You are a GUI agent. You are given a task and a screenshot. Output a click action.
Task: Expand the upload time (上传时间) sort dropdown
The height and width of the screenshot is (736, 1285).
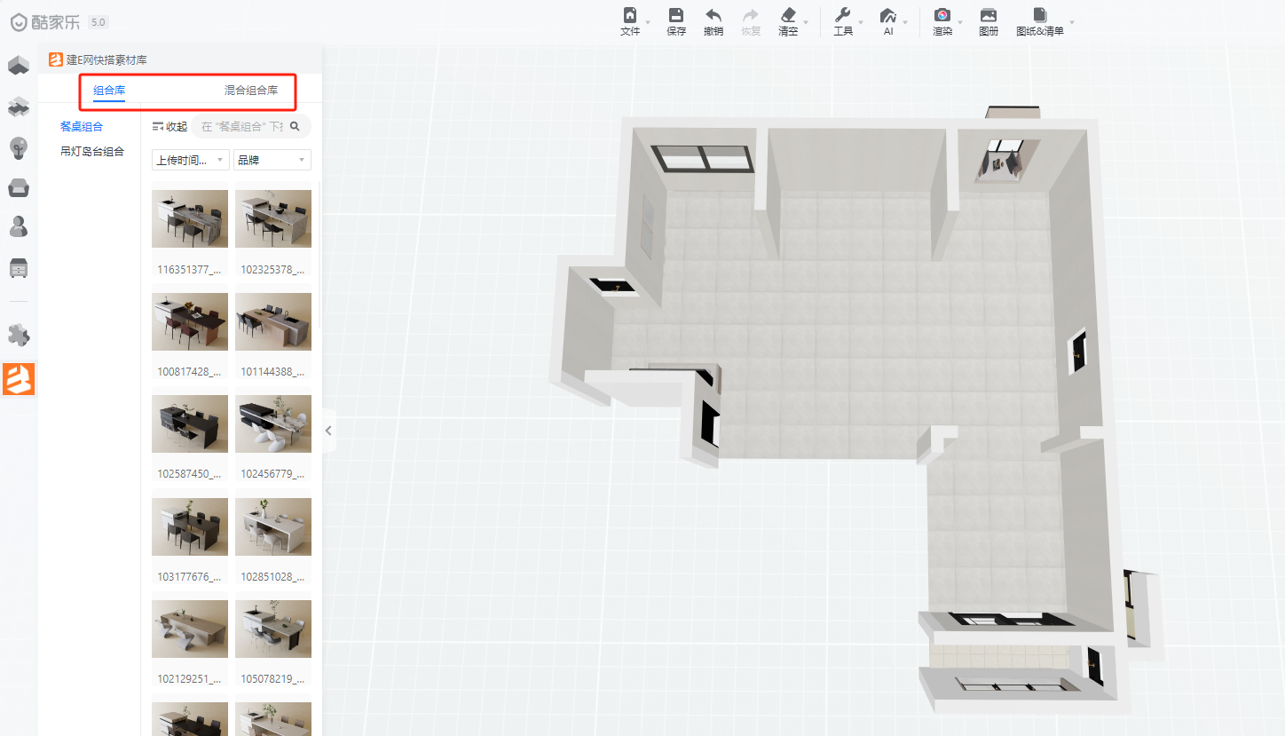pos(190,160)
